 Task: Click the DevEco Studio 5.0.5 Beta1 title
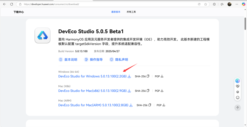click(x=91, y=32)
